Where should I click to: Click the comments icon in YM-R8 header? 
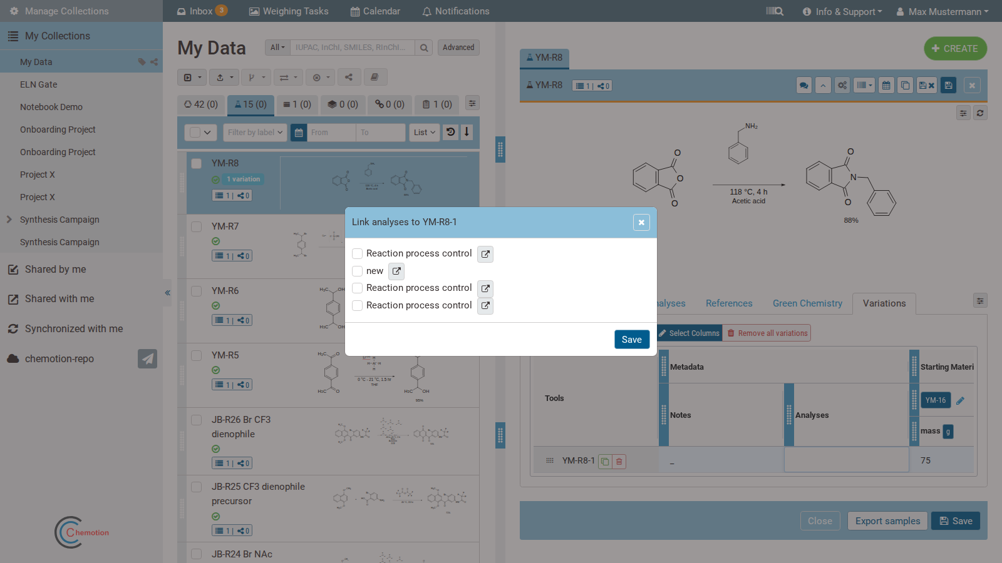[x=804, y=86]
